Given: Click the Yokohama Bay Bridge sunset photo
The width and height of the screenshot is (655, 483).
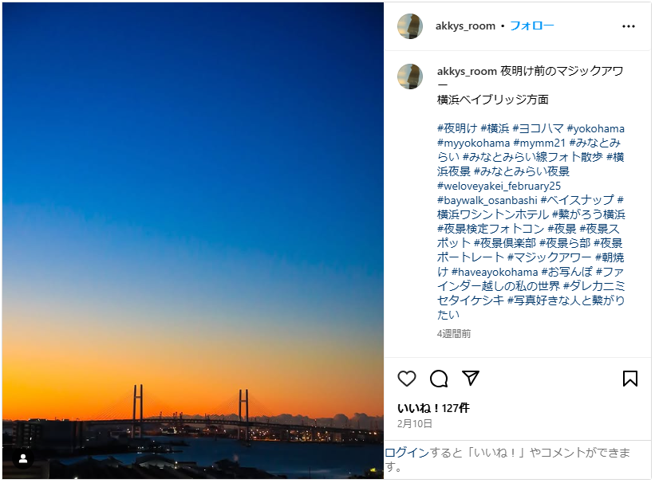Looking at the screenshot, I should pyautogui.click(x=193, y=239).
